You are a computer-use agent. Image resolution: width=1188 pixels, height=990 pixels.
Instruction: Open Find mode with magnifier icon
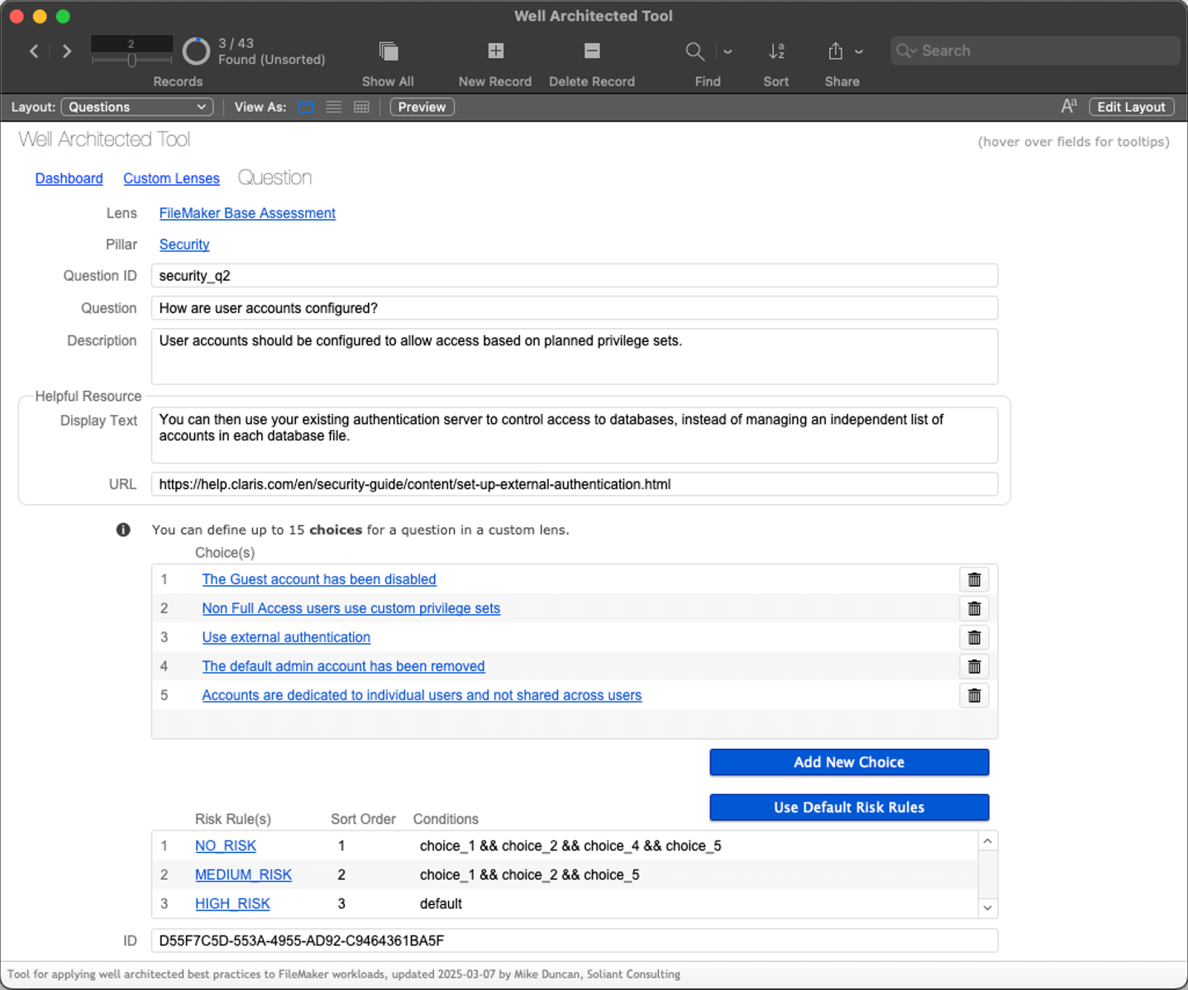click(x=694, y=51)
